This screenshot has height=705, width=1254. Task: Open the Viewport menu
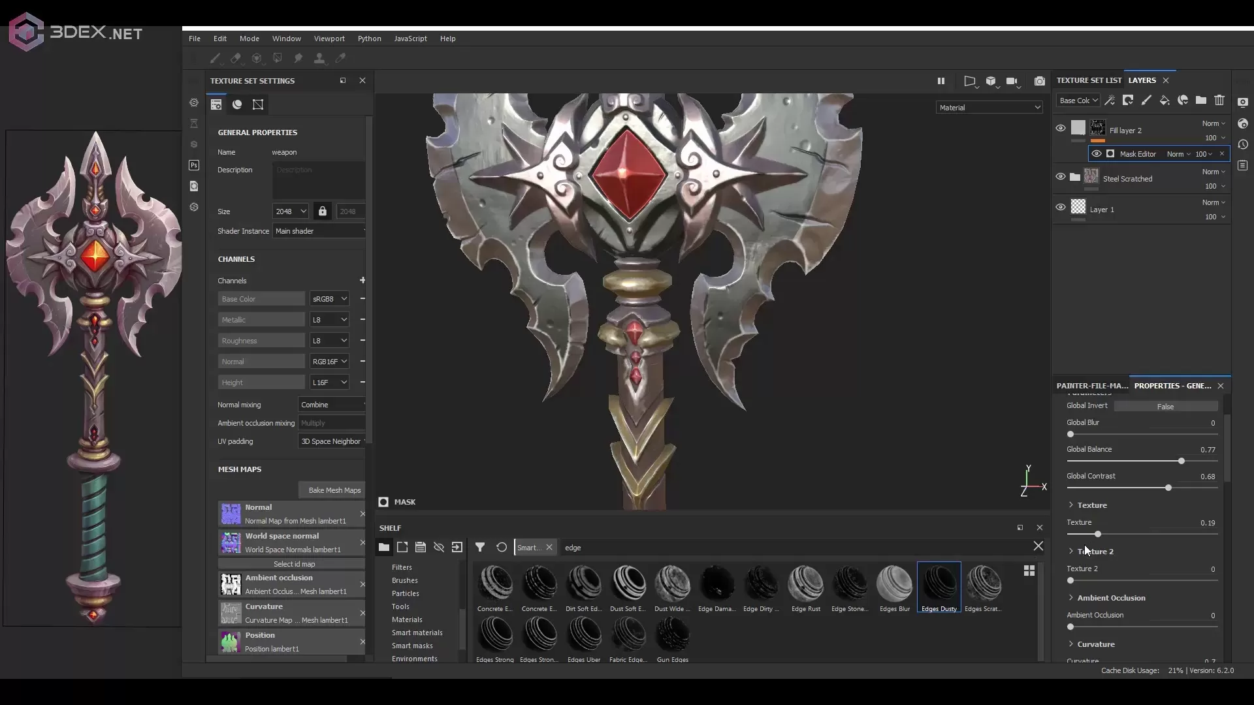[x=329, y=39]
